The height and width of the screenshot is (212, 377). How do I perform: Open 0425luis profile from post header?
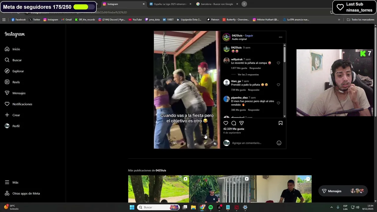click(237, 36)
